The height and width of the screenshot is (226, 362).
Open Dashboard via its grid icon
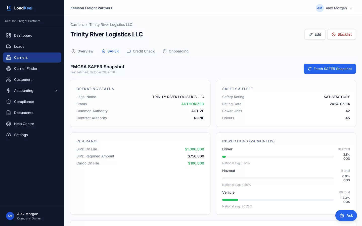point(9,35)
